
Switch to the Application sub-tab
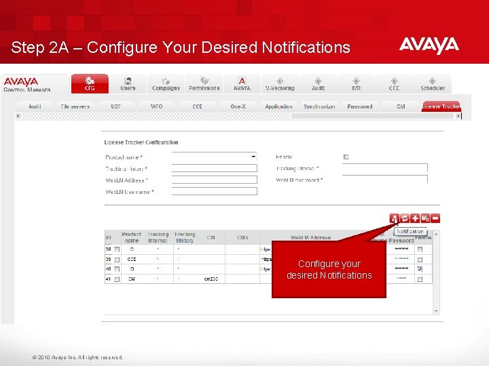click(279, 106)
